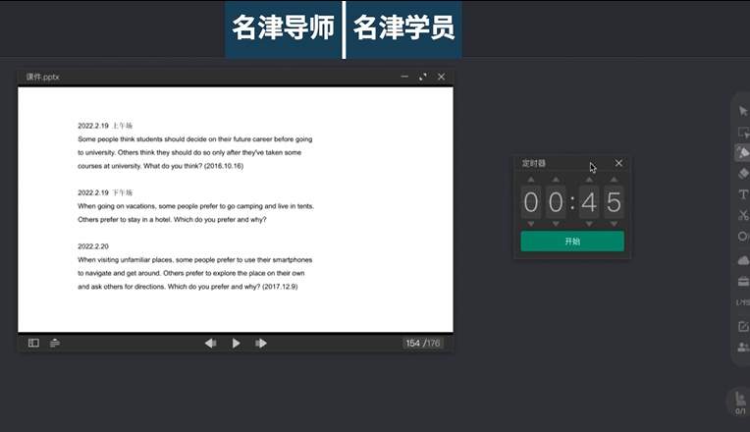Viewport: 750px width, 432px height.
Task: Pick the eraser tool
Action: tap(743, 173)
